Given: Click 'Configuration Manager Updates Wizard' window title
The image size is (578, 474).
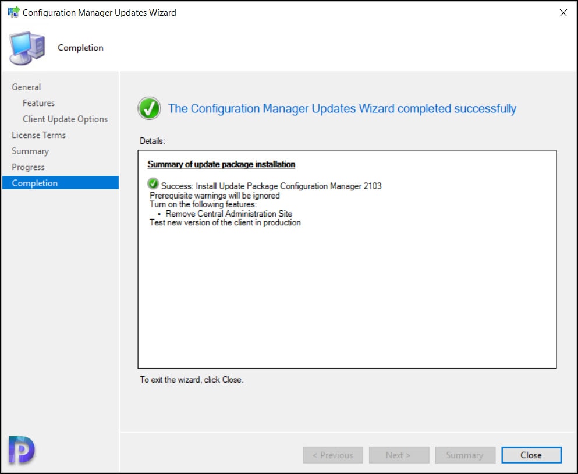Looking at the screenshot, I should (x=99, y=13).
